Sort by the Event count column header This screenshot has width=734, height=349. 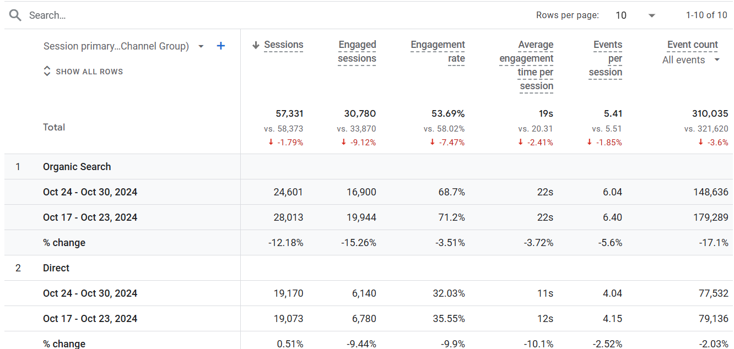click(x=693, y=45)
